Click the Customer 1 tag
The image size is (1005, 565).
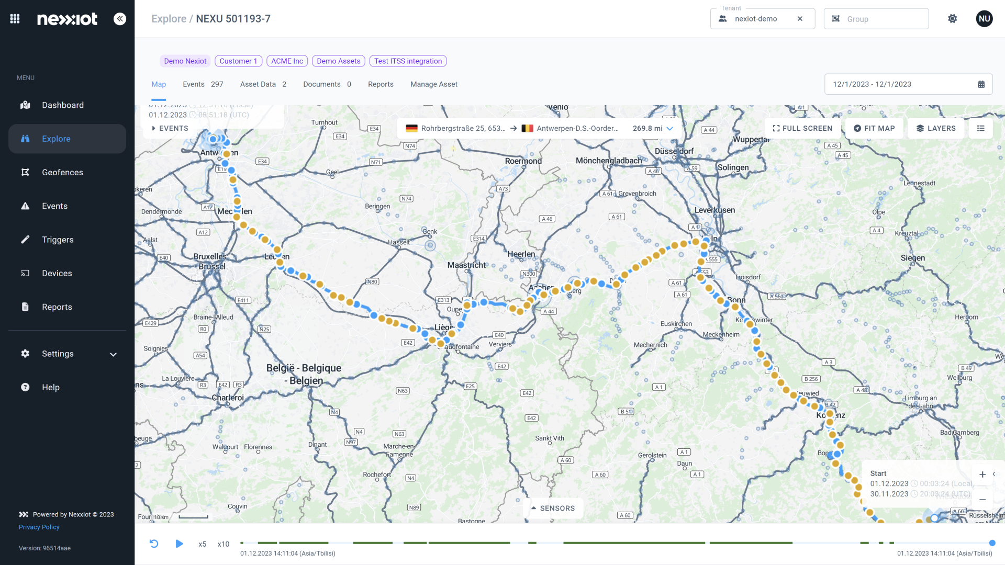coord(239,61)
